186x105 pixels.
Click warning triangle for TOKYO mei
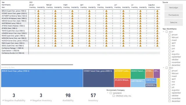106,31
